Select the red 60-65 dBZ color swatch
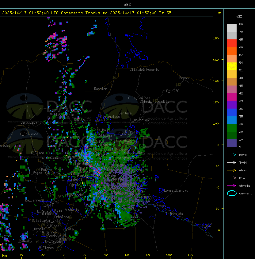 (x=232, y=43)
